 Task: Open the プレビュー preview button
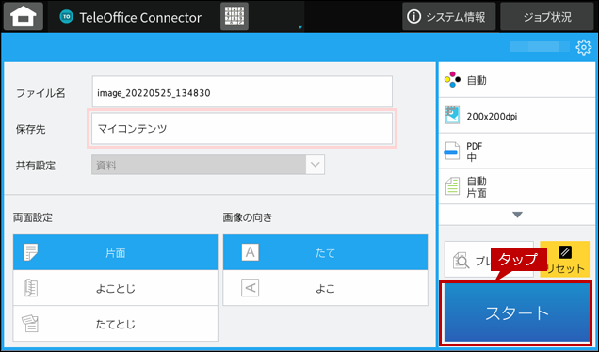(489, 259)
